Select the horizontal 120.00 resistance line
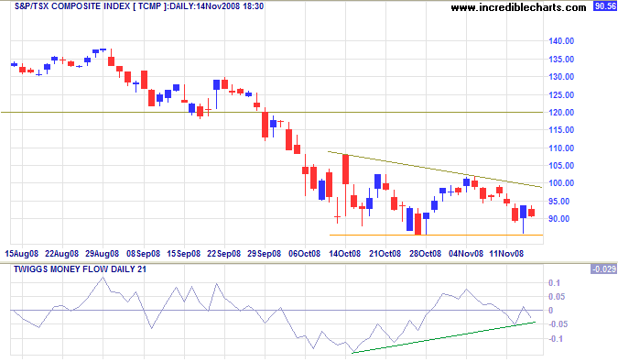The image size is (618, 362). pyautogui.click(x=272, y=113)
